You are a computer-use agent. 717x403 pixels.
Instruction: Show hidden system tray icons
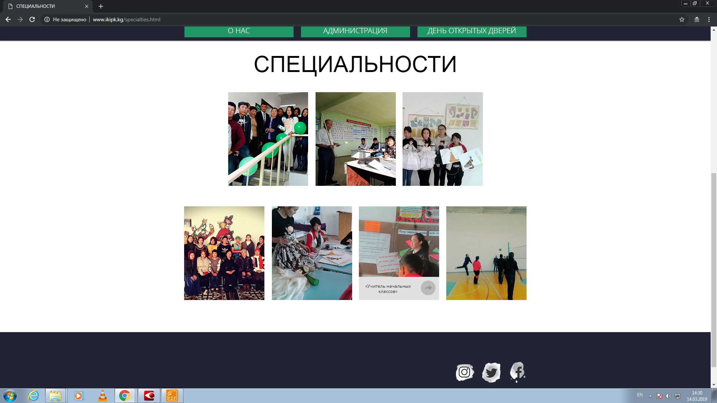[650, 396]
